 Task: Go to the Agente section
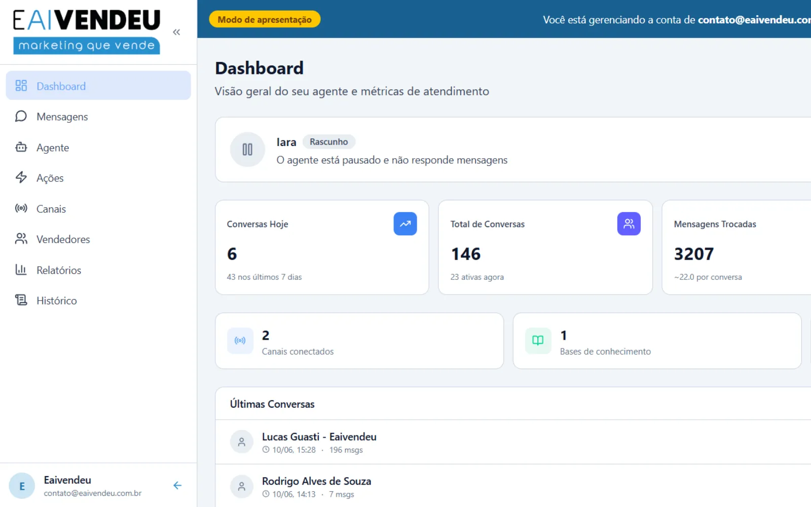98,148
